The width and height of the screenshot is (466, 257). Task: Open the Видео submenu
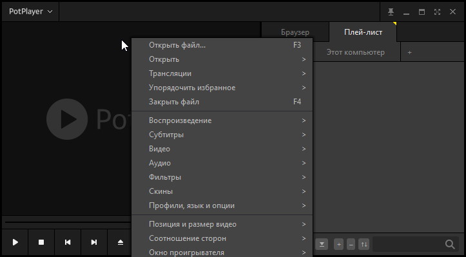point(222,149)
